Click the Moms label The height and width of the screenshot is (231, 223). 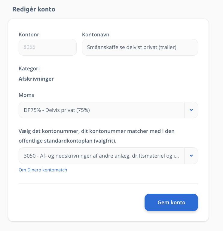point(26,95)
